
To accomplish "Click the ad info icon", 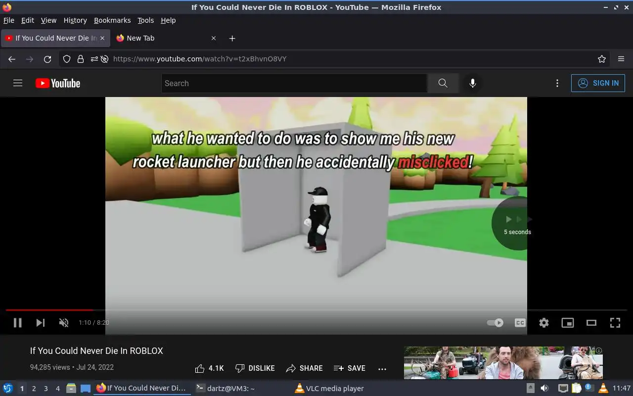I will [599, 350].
